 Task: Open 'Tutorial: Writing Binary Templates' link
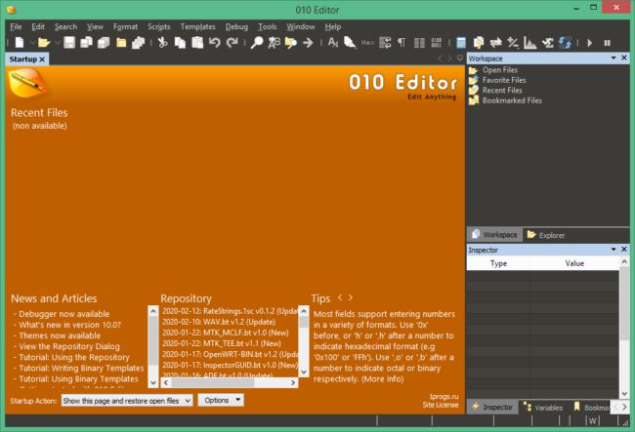pos(81,369)
